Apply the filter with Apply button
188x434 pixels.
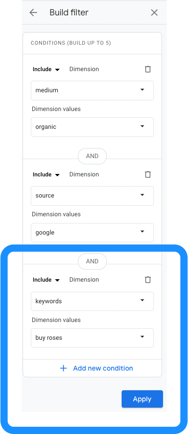(x=142, y=399)
